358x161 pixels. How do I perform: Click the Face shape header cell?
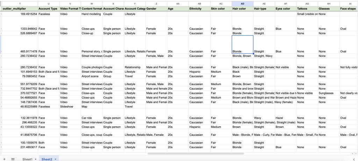(348, 8)
